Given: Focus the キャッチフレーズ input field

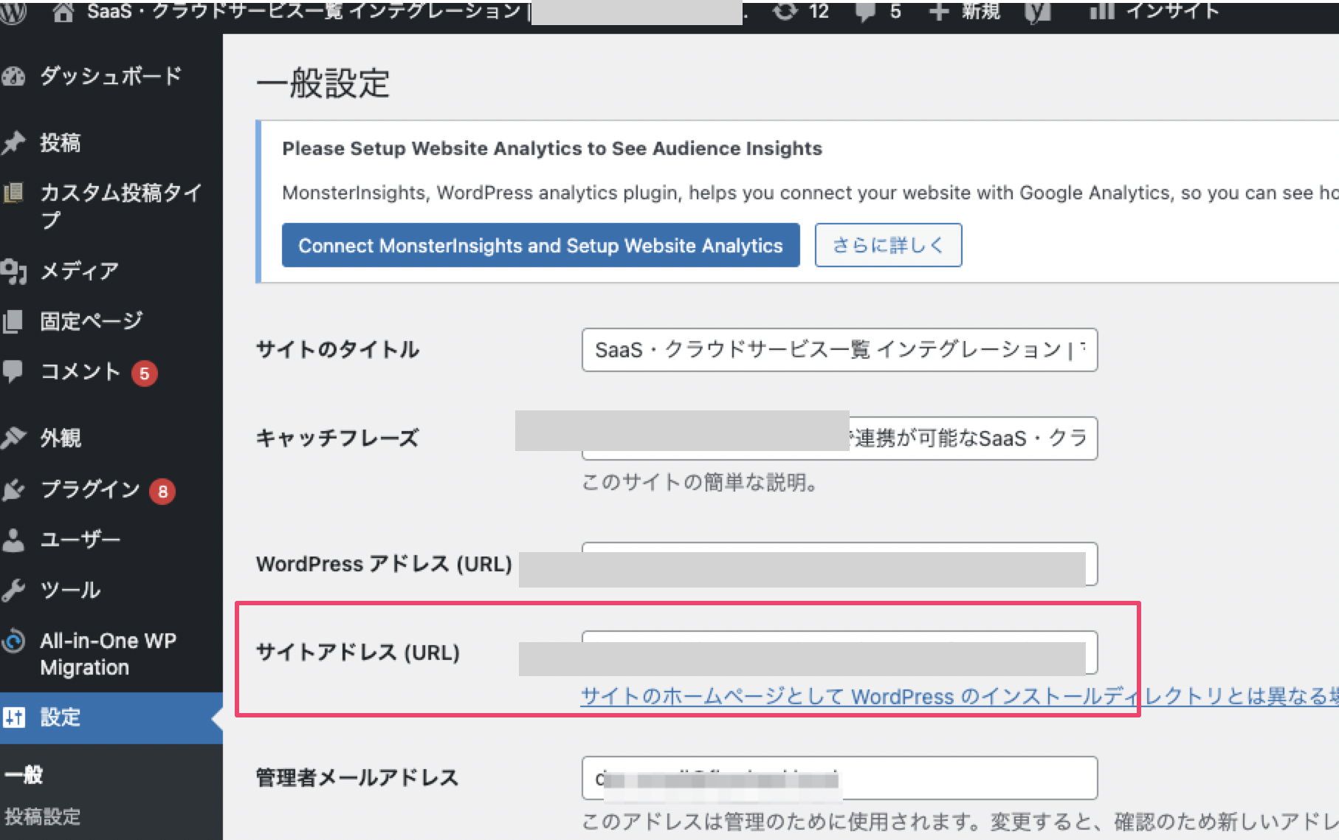Looking at the screenshot, I should pyautogui.click(x=839, y=438).
